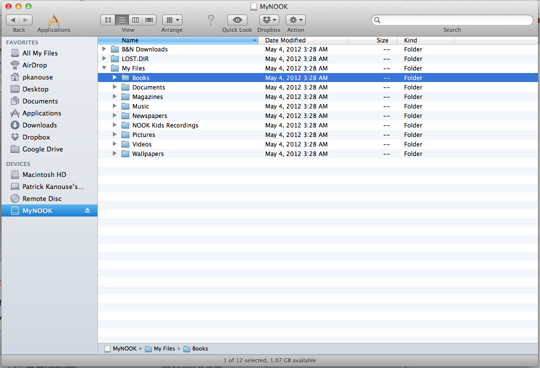Collapse the My Files folder disclosure triangle

[104, 68]
